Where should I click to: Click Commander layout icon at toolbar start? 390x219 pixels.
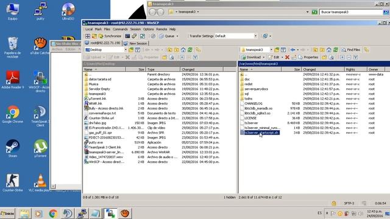click(x=88, y=36)
